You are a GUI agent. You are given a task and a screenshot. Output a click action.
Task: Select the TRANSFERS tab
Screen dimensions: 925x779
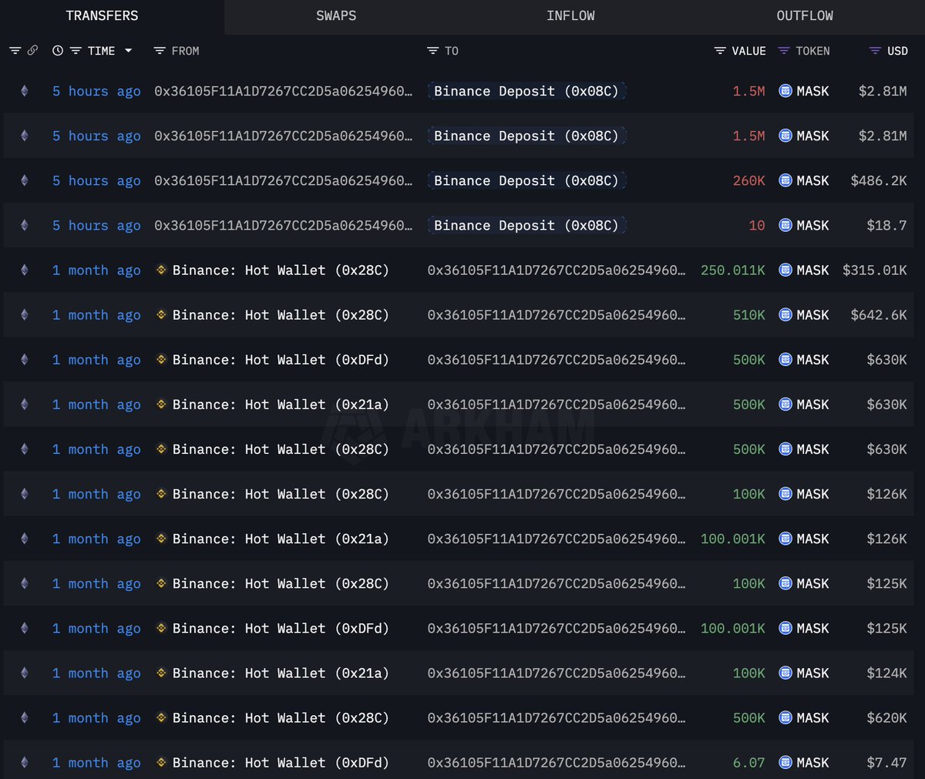102,16
